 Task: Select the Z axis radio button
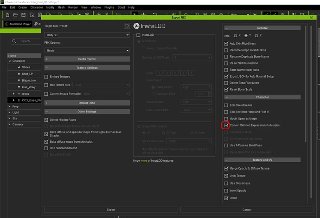tap(256, 36)
